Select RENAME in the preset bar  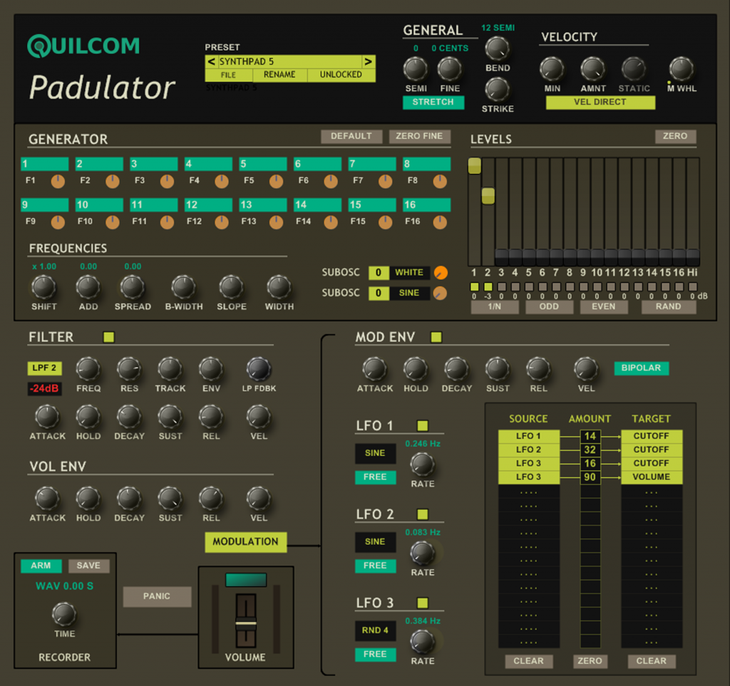pos(279,75)
